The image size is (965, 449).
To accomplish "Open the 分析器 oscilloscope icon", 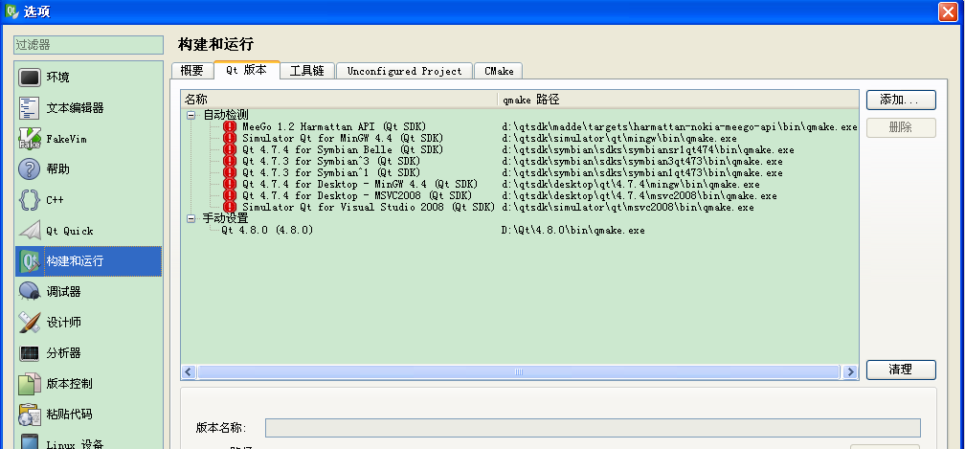I will 30,353.
